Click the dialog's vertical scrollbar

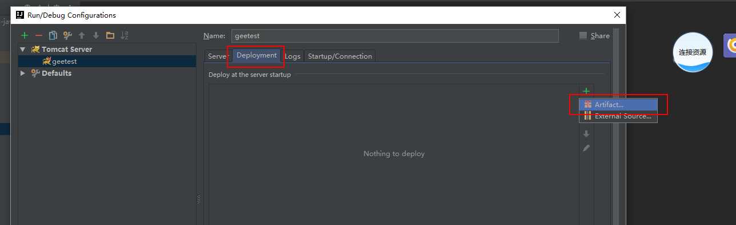[616, 125]
